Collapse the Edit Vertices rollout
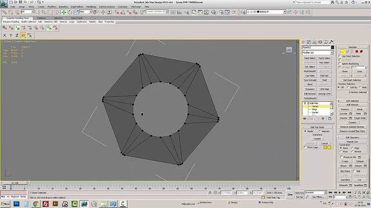371x208 pixels. point(352,105)
